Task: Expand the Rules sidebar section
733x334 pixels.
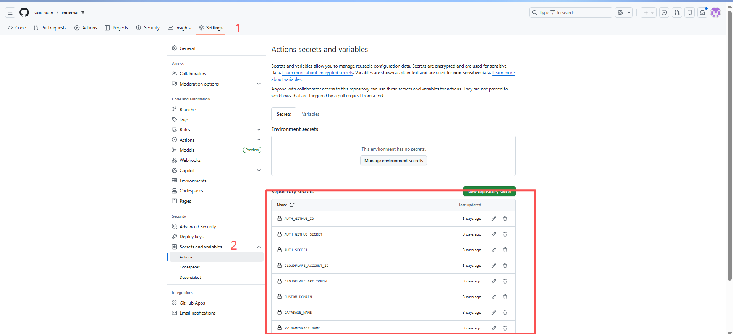Action: pyautogui.click(x=259, y=130)
